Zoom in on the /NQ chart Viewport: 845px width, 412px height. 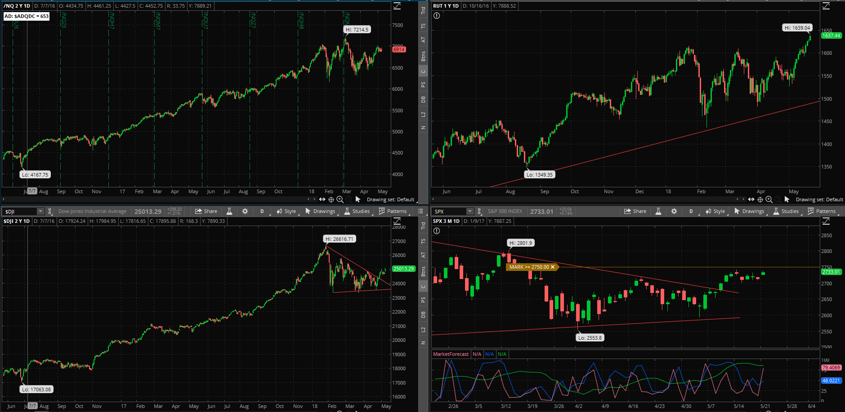pos(340,199)
